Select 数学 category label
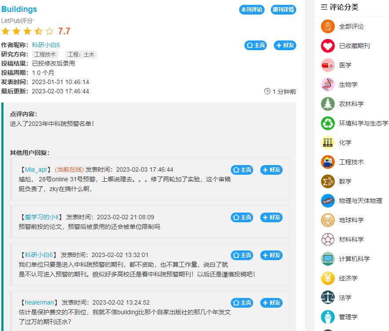 pyautogui.click(x=345, y=182)
